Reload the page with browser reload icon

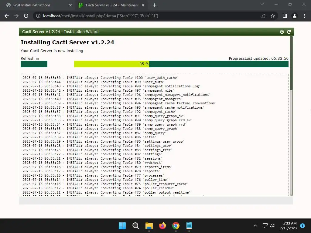point(26,16)
